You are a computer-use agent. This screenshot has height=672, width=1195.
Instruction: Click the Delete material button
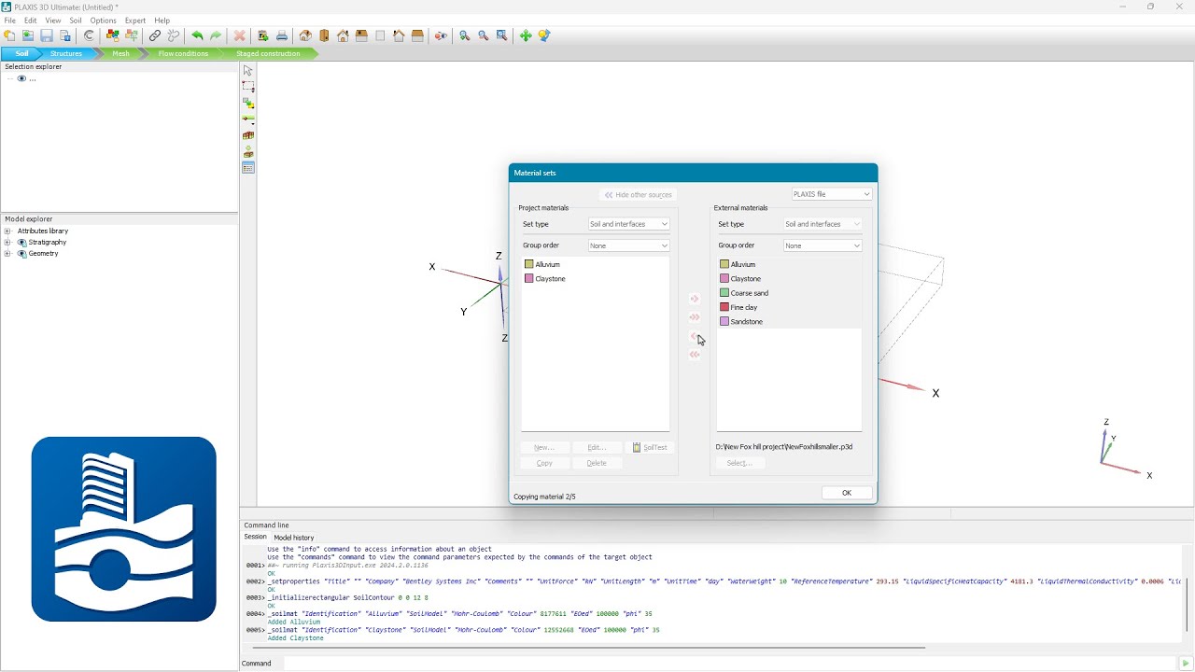597,463
